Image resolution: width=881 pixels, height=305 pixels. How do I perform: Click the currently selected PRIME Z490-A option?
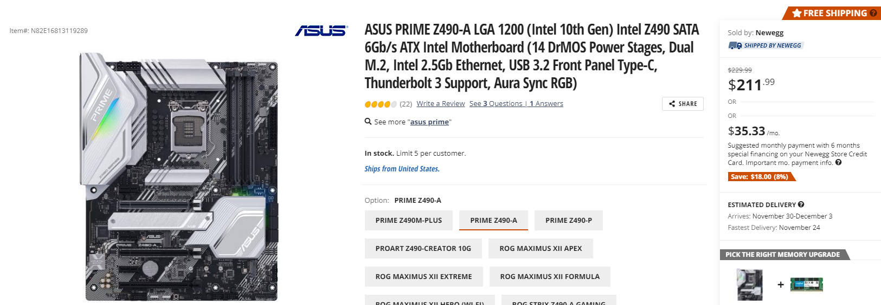click(493, 220)
